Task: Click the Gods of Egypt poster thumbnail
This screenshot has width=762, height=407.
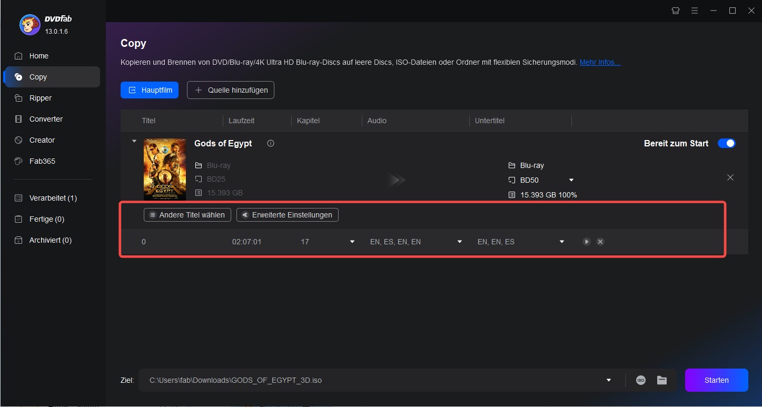Action: click(x=165, y=169)
